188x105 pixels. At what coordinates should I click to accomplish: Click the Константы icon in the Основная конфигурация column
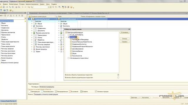click(x=34, y=26)
